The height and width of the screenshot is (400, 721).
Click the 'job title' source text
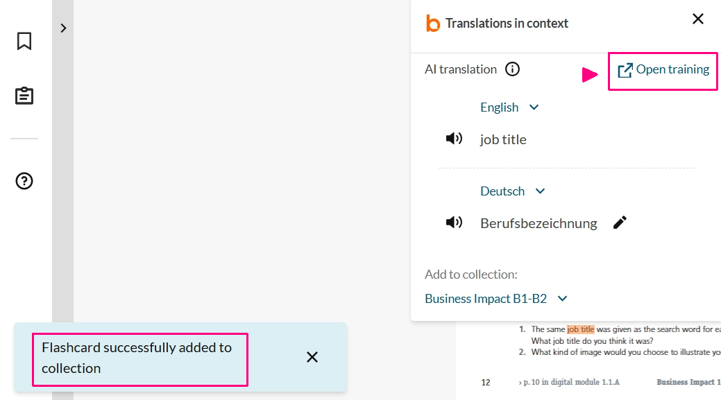click(x=503, y=140)
